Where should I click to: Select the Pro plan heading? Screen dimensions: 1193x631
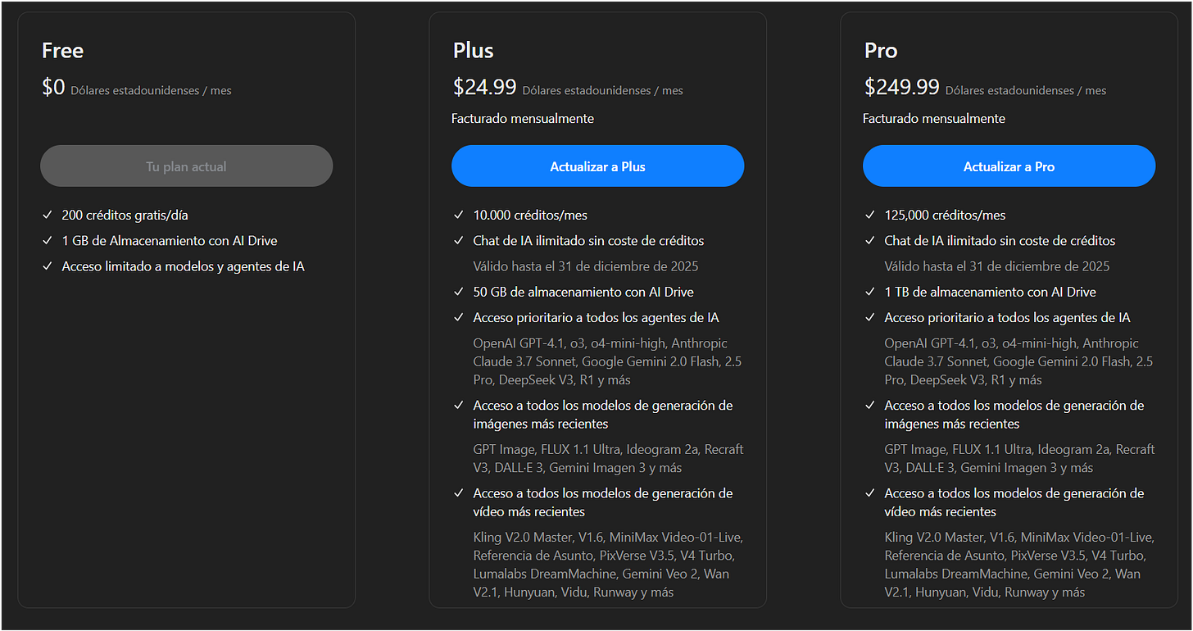[x=881, y=51]
